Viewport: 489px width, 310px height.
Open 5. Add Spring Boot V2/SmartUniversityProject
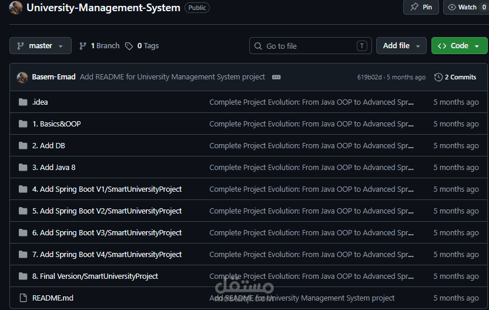(107, 211)
